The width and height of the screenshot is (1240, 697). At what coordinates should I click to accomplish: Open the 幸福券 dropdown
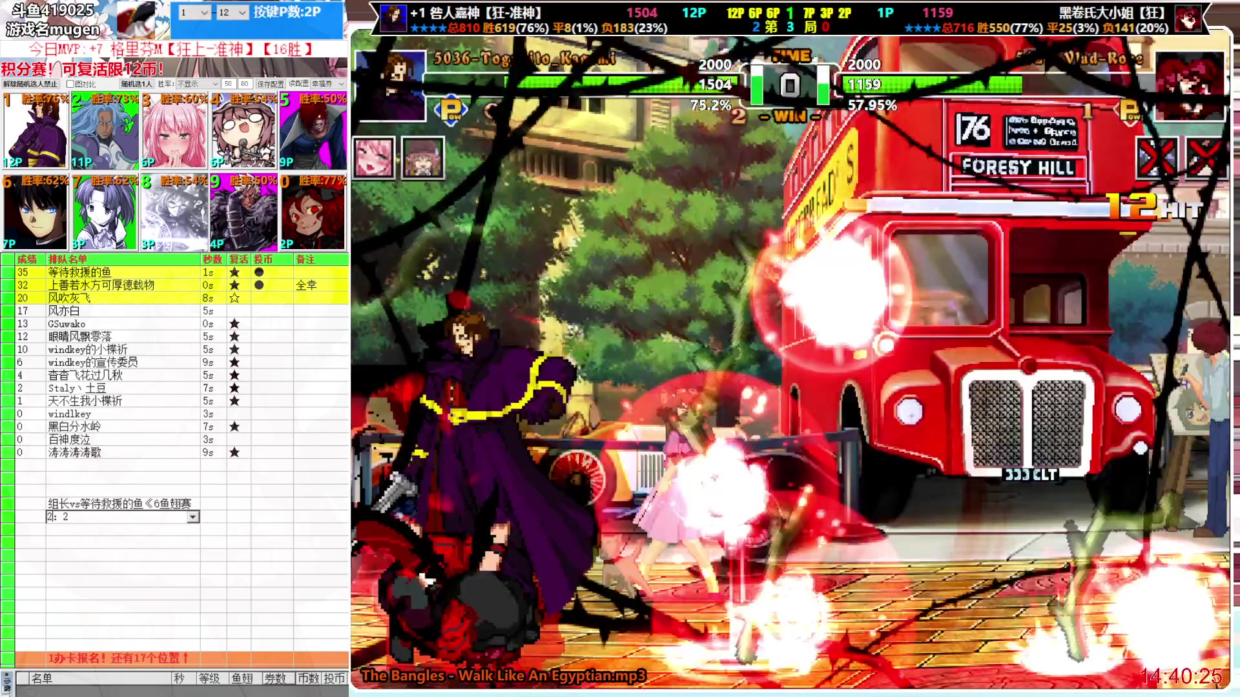[x=328, y=84]
